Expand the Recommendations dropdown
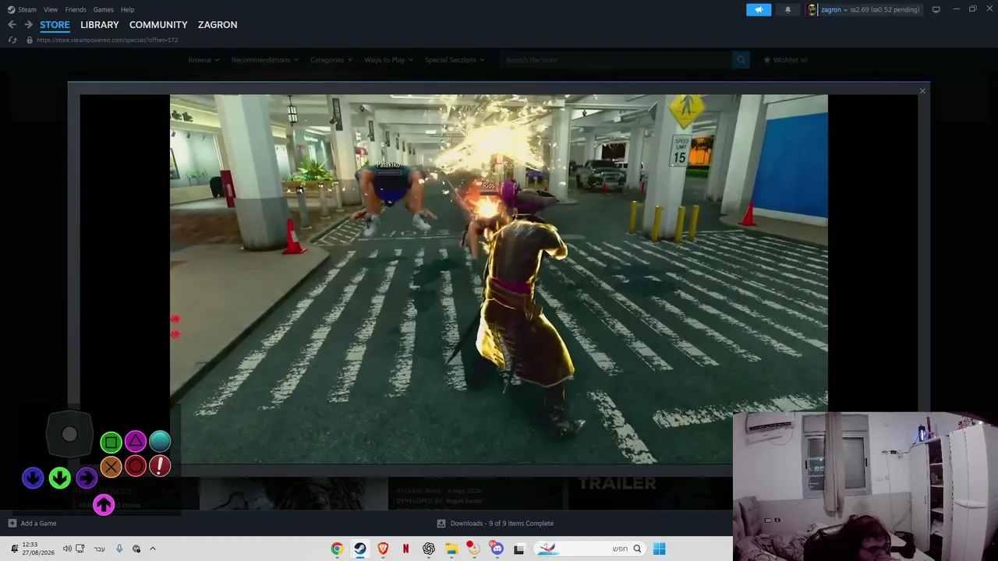 pyautogui.click(x=265, y=60)
